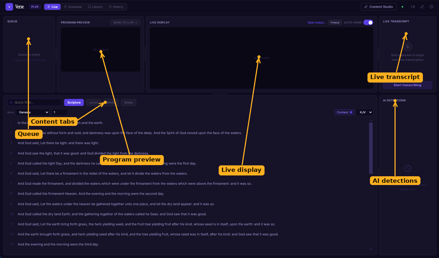Click the pencil edit icon in top bar

(422, 7)
